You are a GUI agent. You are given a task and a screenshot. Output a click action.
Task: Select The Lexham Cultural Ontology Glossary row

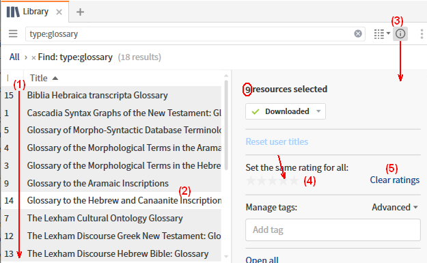click(x=111, y=218)
